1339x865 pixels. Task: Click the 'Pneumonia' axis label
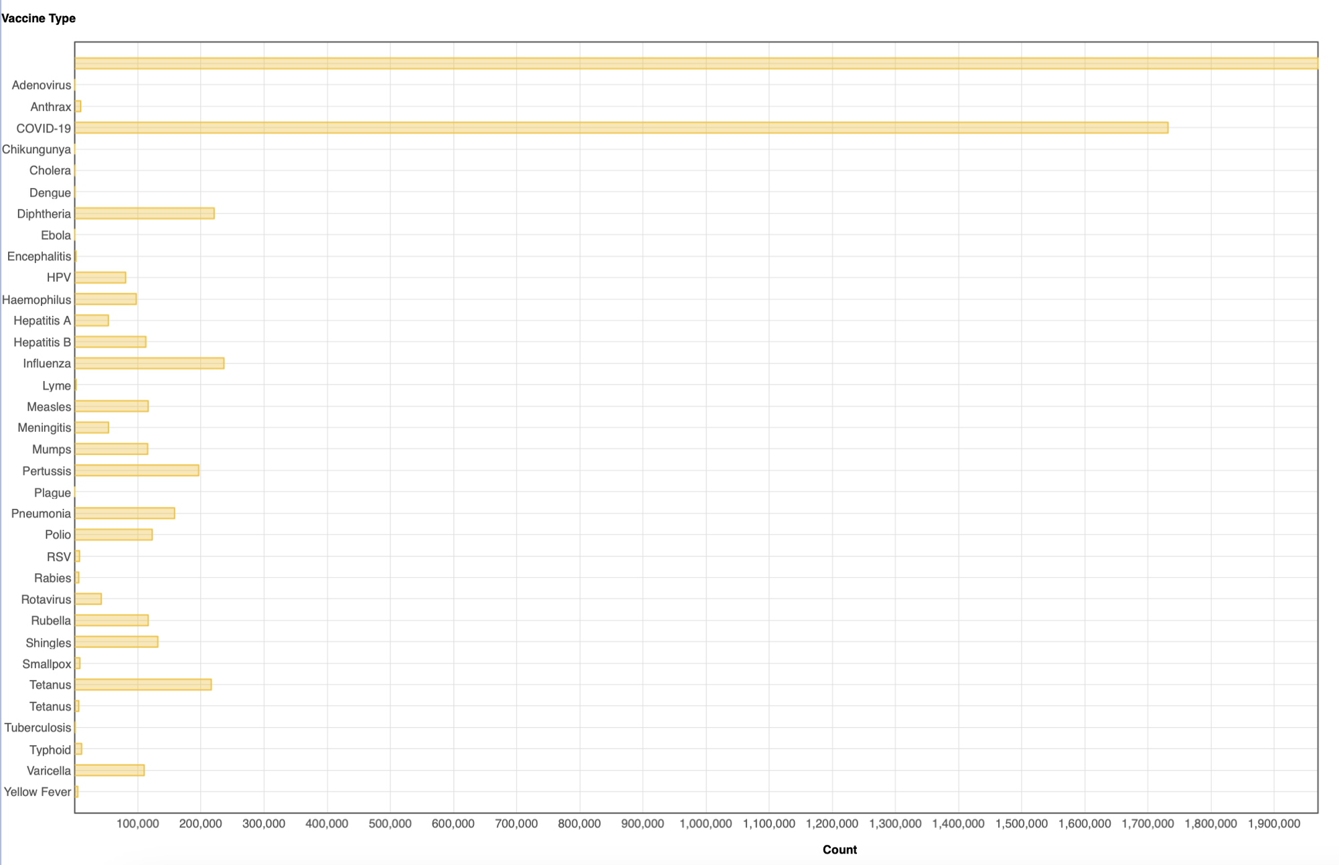tap(41, 514)
